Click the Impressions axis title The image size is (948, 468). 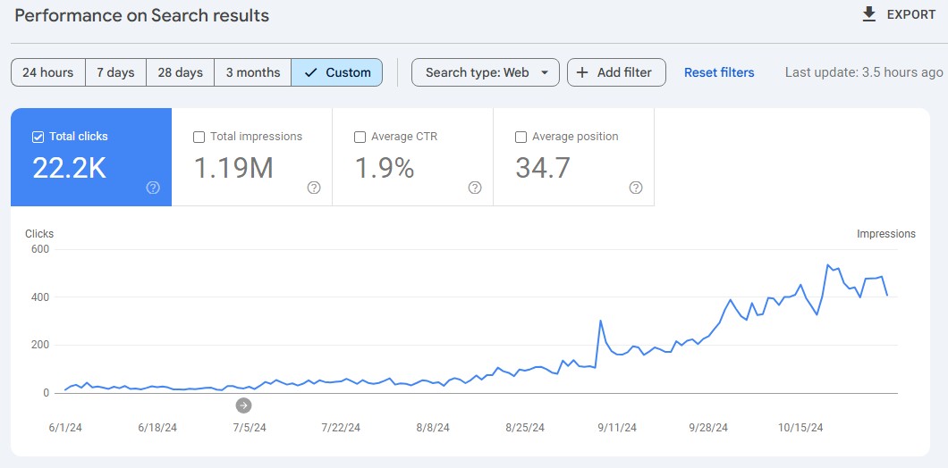pyautogui.click(x=885, y=234)
